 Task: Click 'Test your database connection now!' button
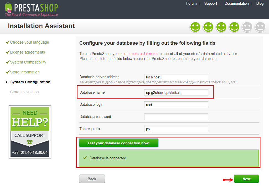click(118, 143)
